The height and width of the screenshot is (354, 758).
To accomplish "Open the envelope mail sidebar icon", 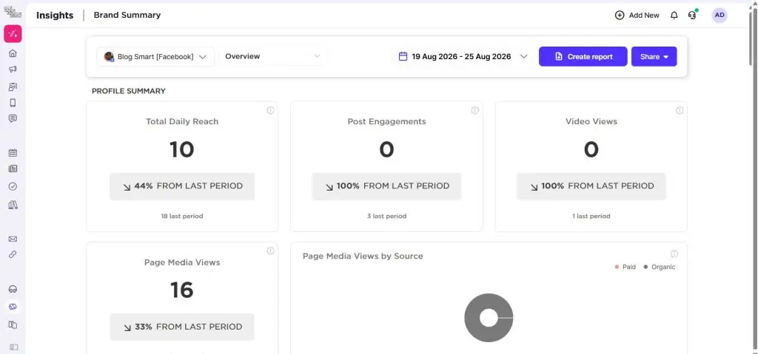I will click(x=13, y=239).
